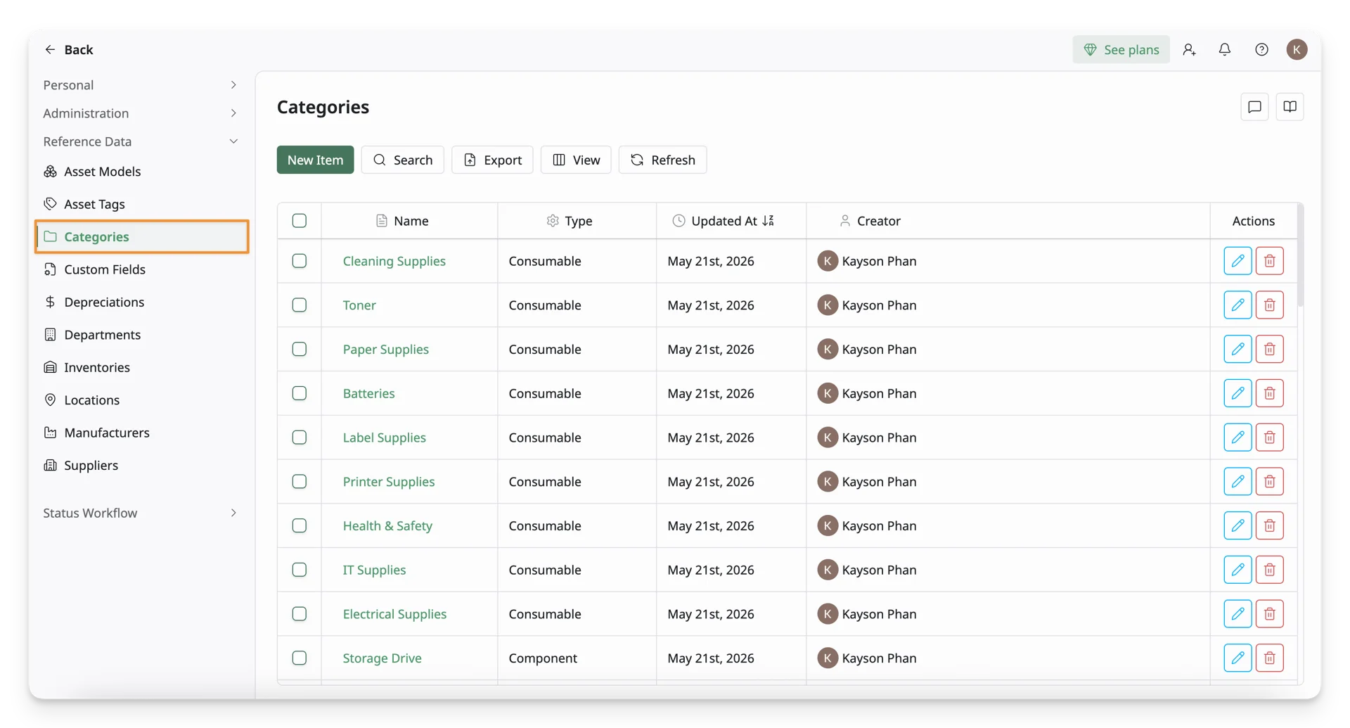Screen dimensions: 1350x728
Task: Click the pencil icon for Printer Supplies
Action: click(1237, 482)
